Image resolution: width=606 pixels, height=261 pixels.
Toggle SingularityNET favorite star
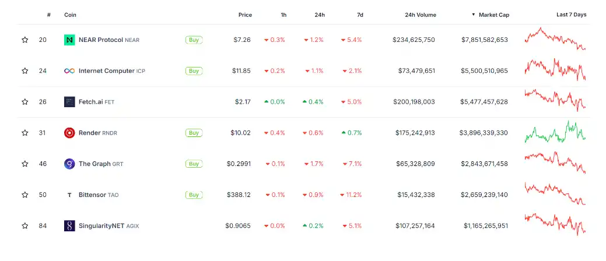click(24, 225)
